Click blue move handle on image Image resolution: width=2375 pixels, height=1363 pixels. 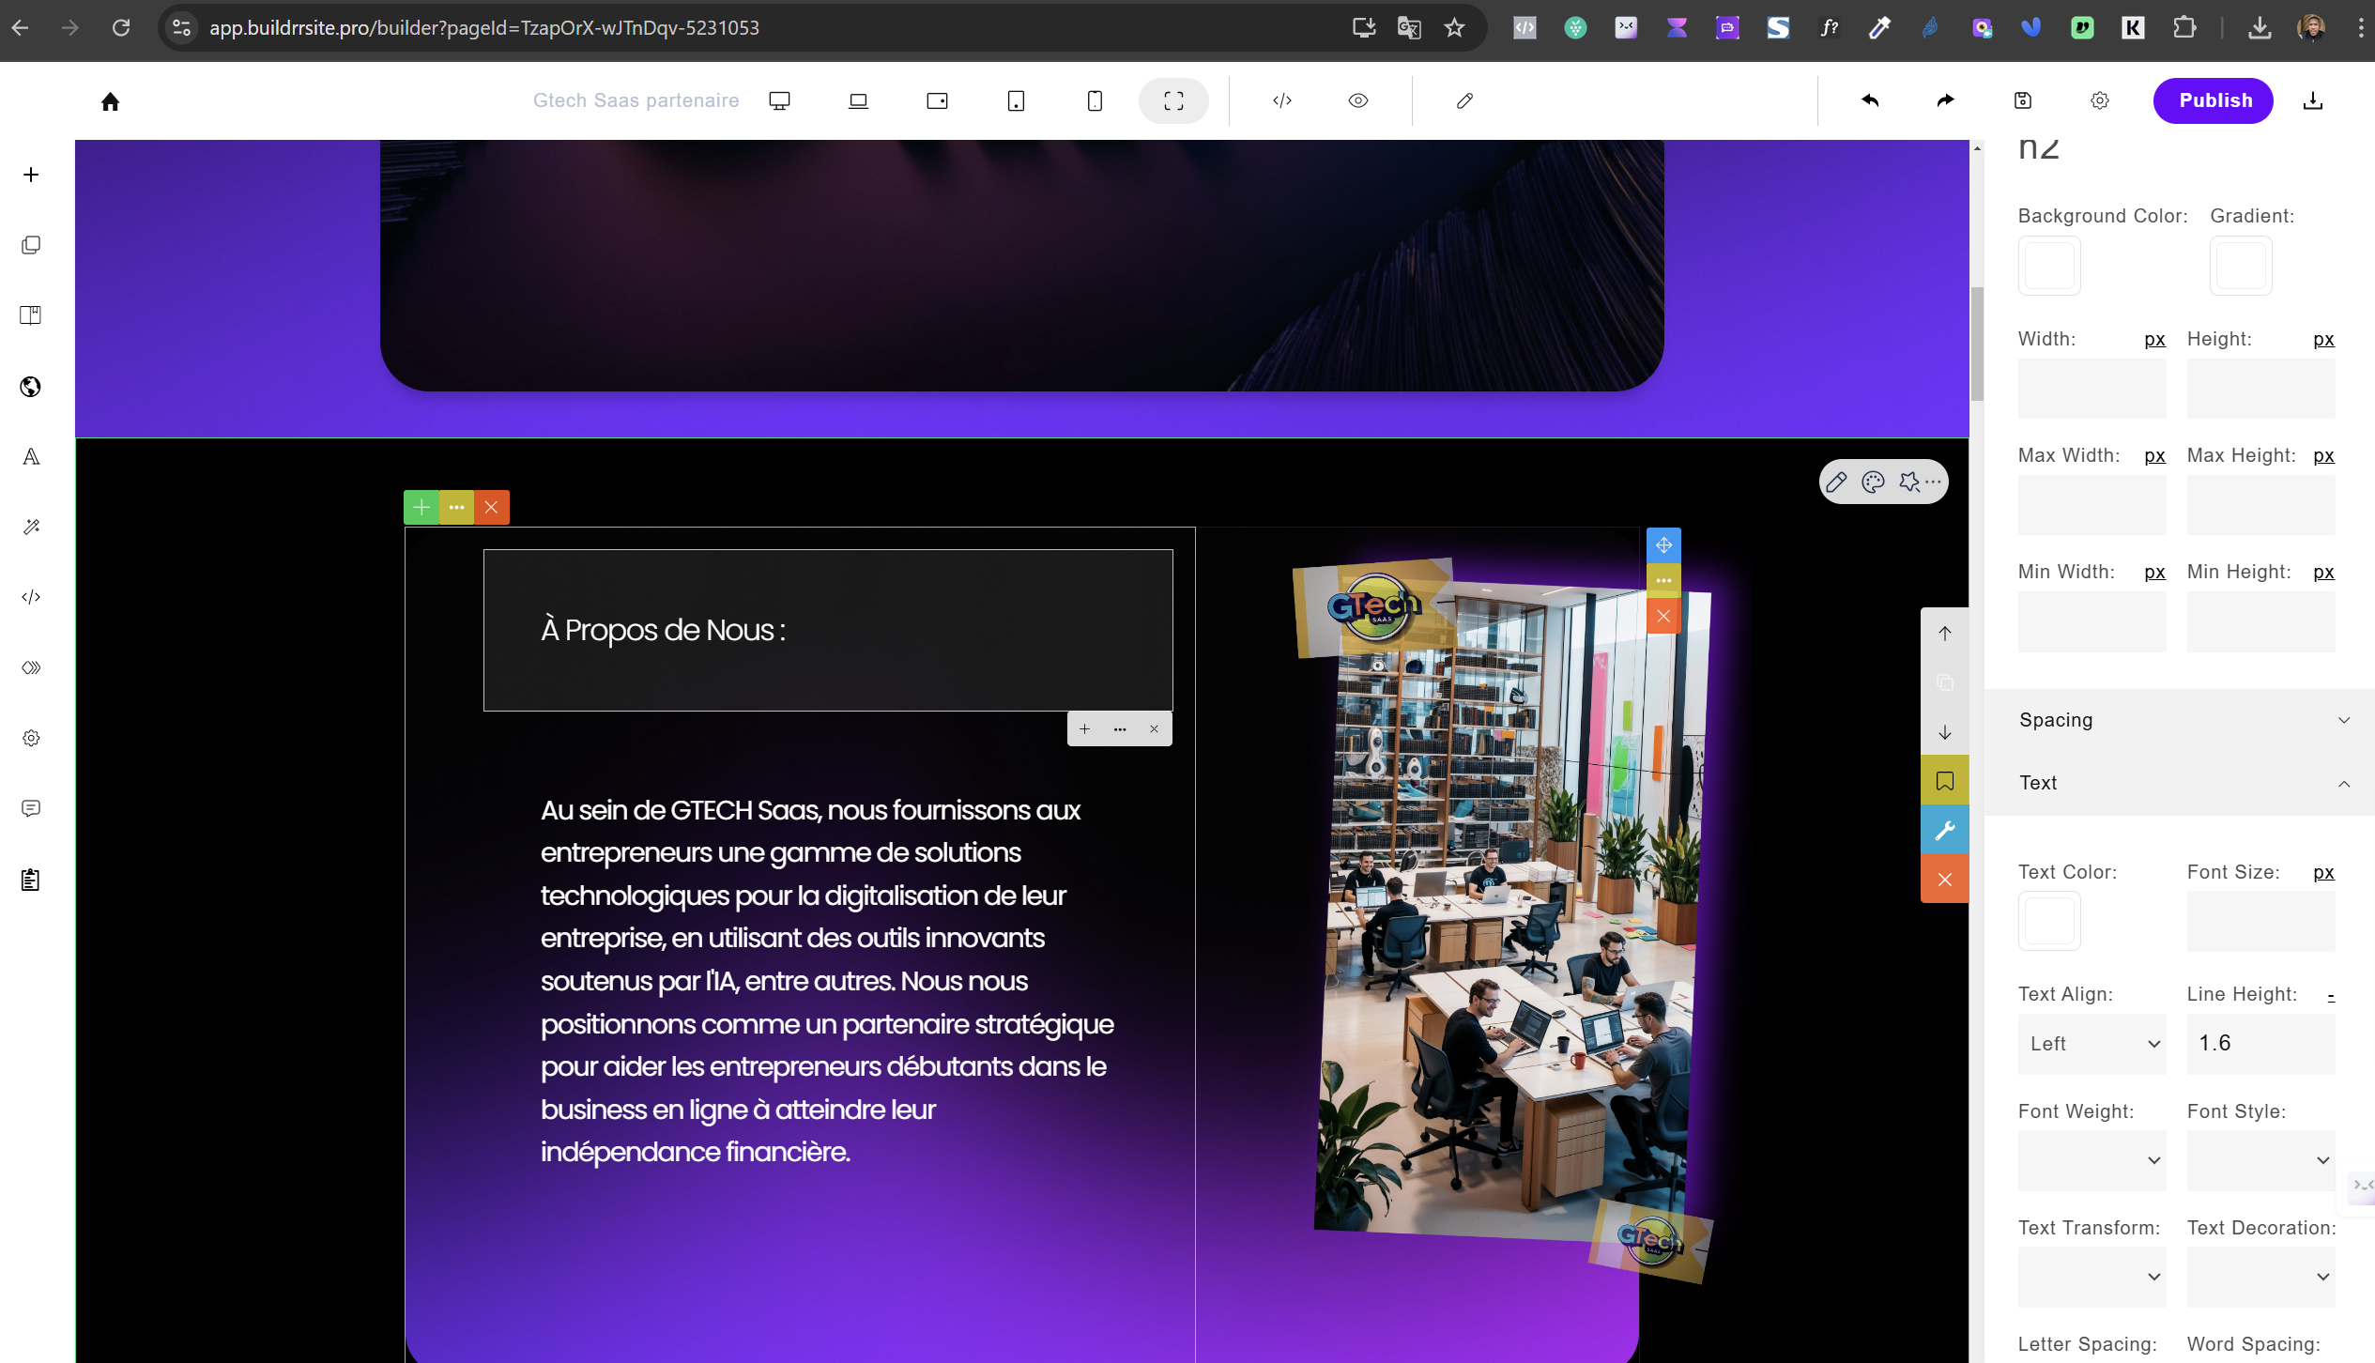[x=1663, y=544]
